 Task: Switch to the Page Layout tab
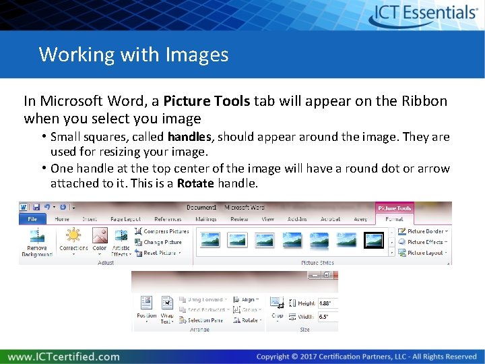tap(125, 219)
